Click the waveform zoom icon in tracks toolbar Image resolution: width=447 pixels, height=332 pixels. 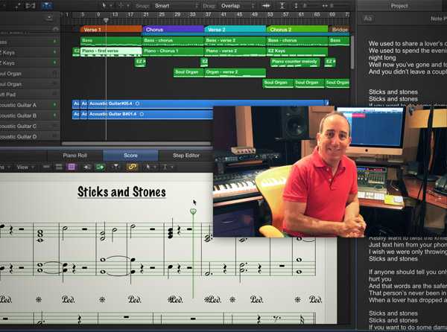(x=266, y=6)
